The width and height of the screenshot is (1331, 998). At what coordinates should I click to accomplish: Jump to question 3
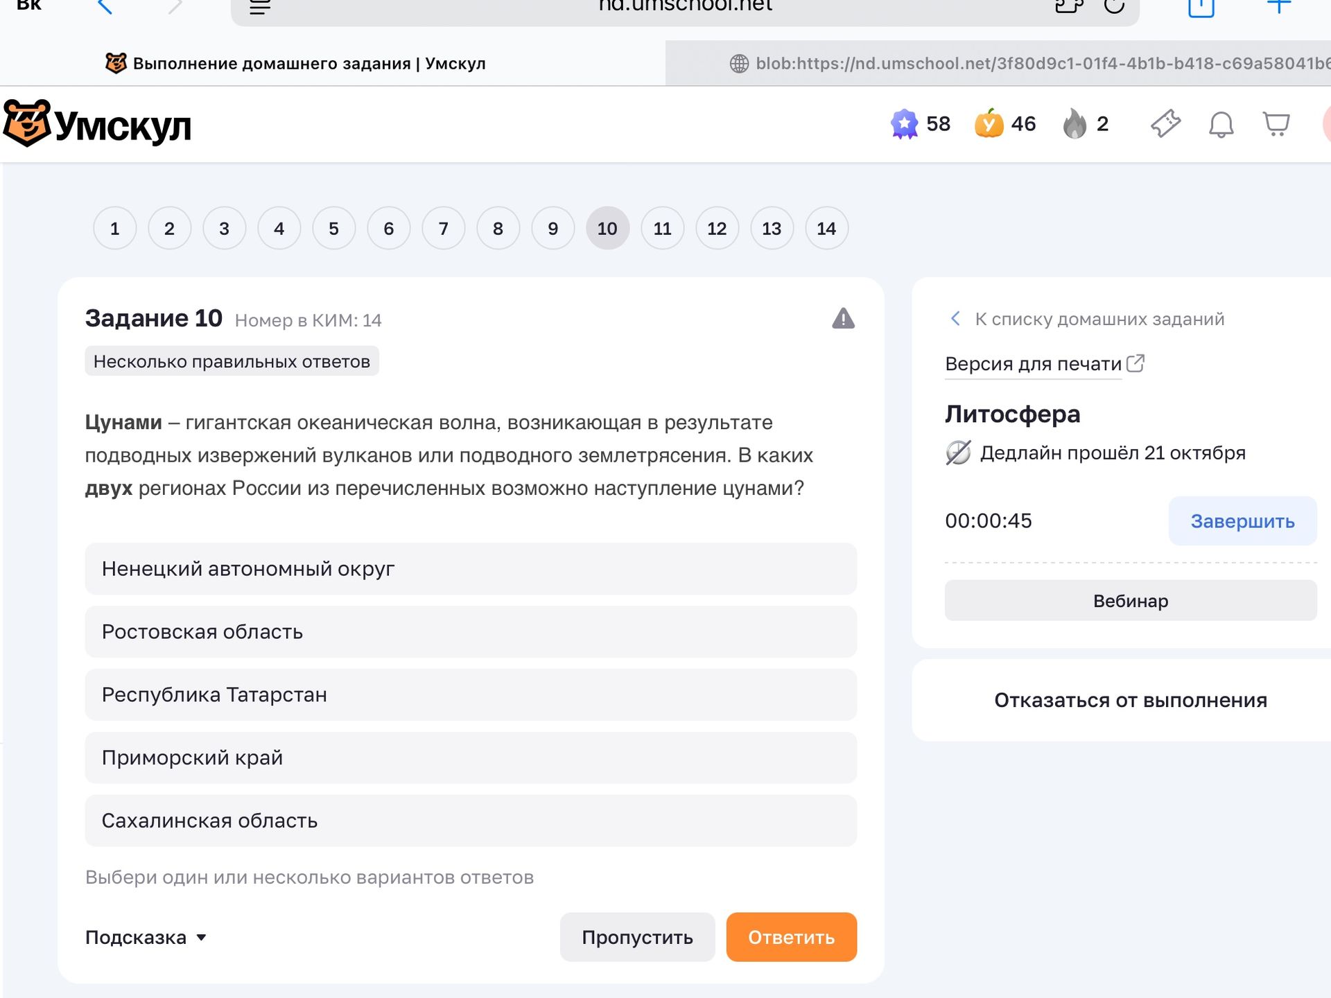224,228
